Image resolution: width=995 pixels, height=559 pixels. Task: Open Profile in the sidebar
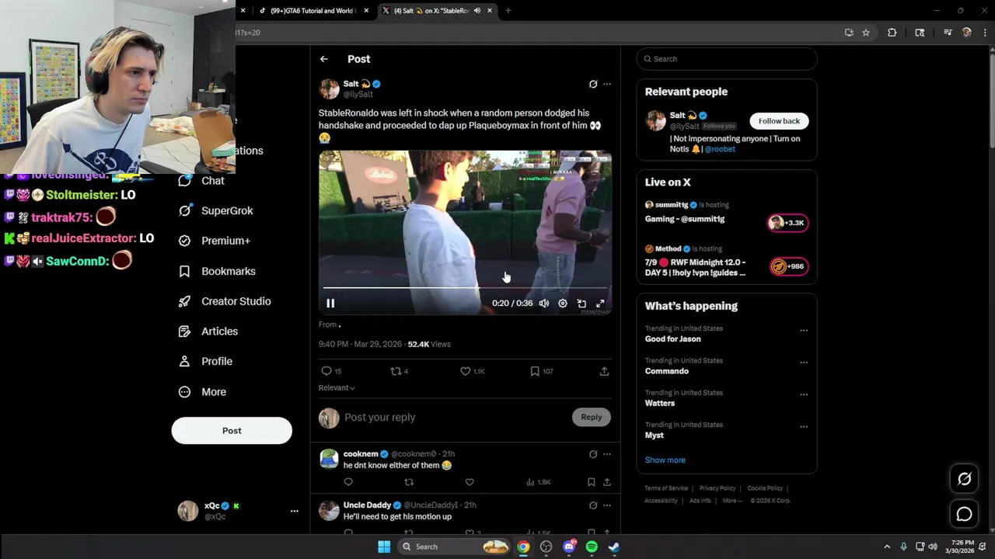[205, 361]
